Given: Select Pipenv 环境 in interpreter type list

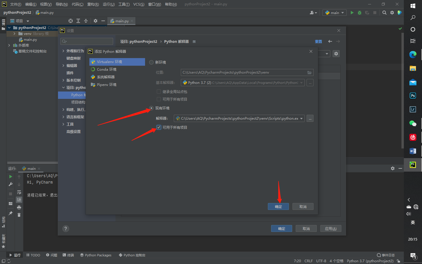Looking at the screenshot, I should (x=117, y=84).
